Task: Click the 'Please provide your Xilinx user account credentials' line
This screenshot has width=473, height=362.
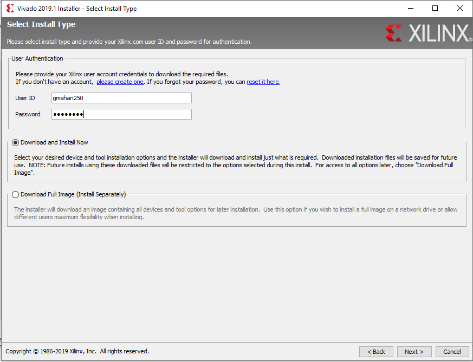Action: pos(122,74)
